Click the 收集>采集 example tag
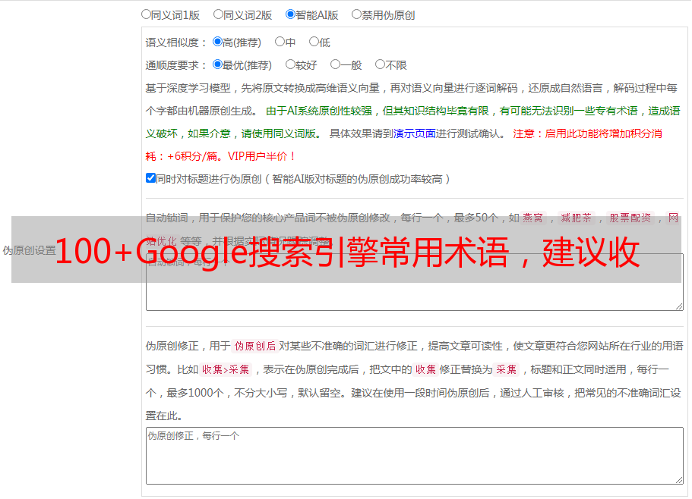Image resolution: width=692 pixels, height=499 pixels. (226, 369)
